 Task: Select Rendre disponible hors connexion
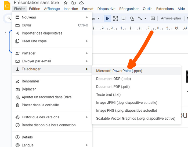(52, 125)
